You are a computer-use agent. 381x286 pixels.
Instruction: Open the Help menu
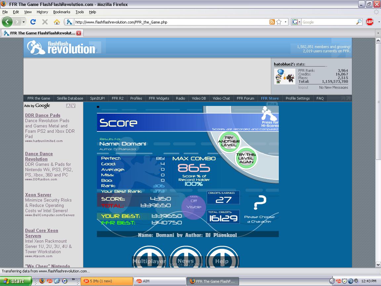click(x=92, y=12)
